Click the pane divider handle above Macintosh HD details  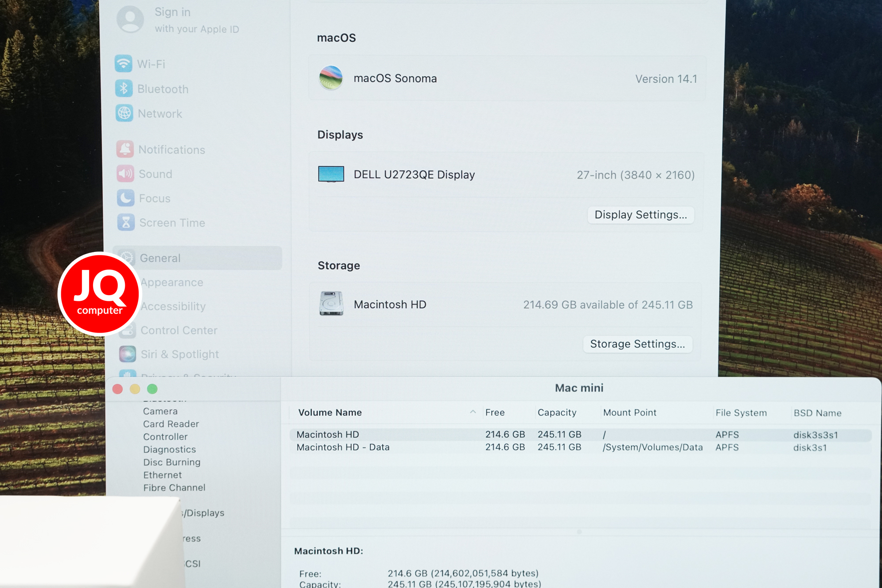[x=579, y=532]
